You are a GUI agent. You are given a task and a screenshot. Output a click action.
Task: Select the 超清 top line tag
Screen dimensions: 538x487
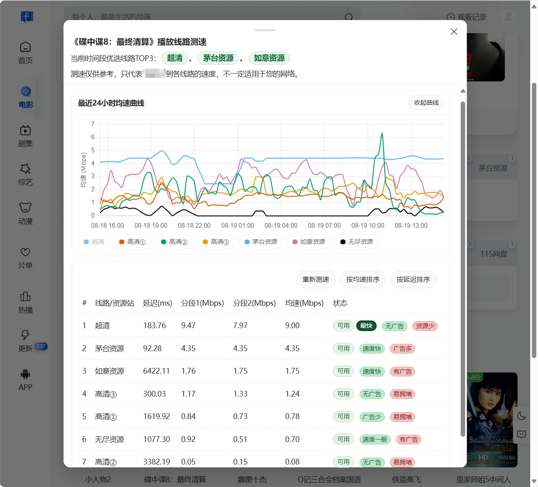tap(175, 58)
